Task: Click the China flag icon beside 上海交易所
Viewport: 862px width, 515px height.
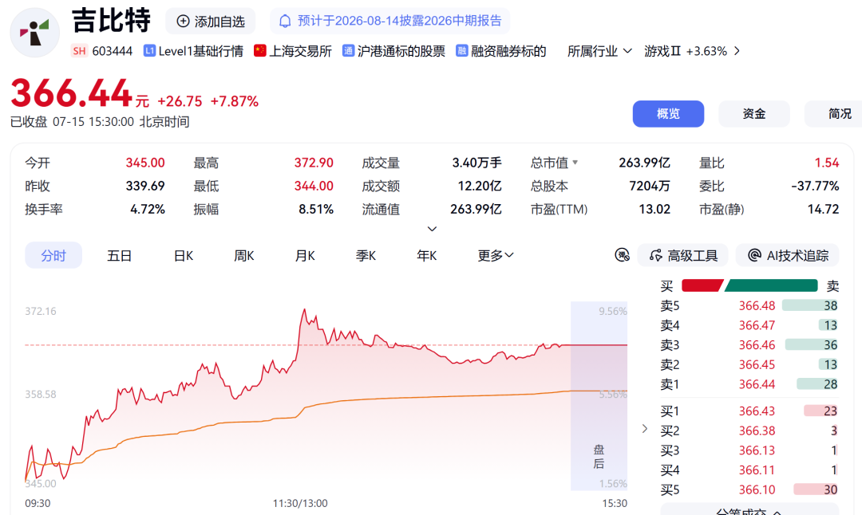Action: point(260,51)
